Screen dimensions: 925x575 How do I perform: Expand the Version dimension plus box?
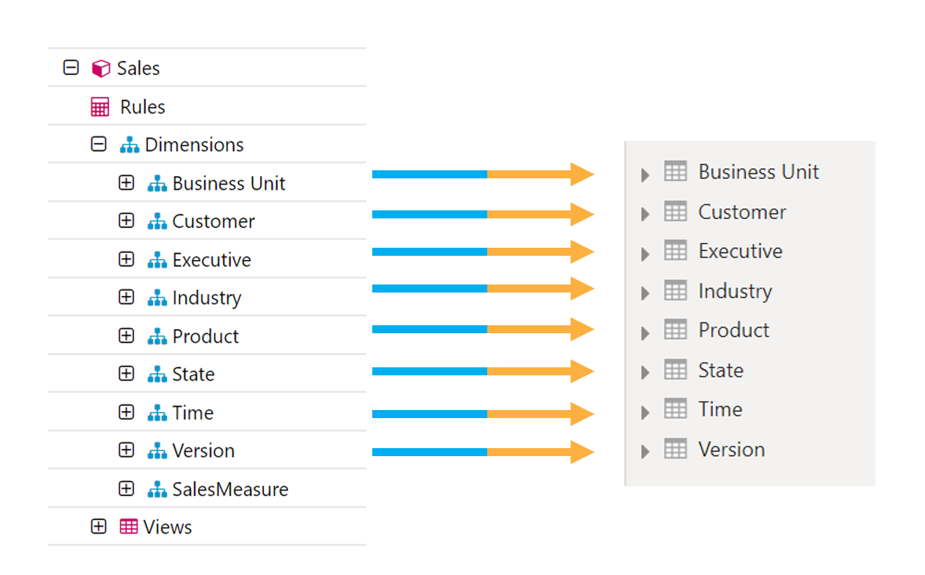point(126,451)
